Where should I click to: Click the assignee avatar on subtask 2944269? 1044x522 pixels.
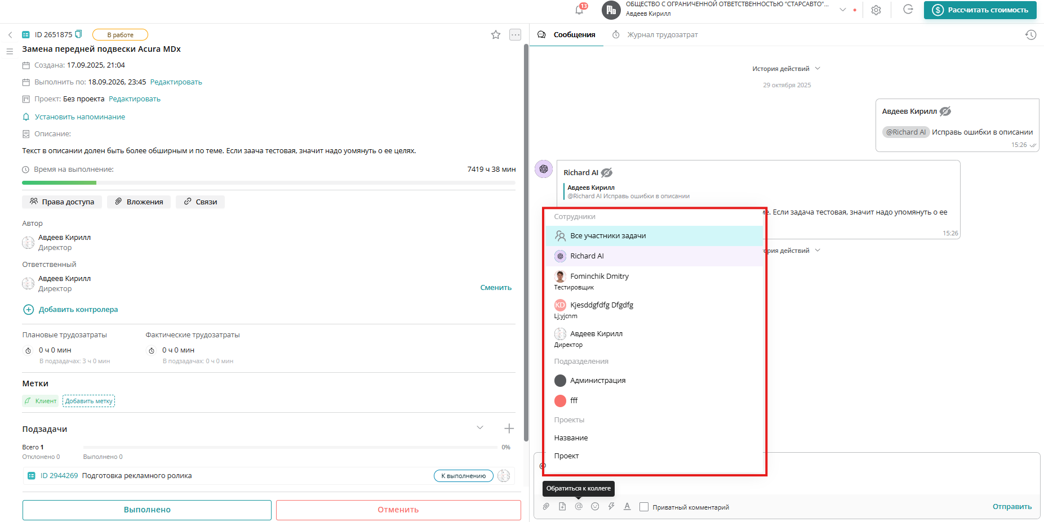click(x=504, y=476)
